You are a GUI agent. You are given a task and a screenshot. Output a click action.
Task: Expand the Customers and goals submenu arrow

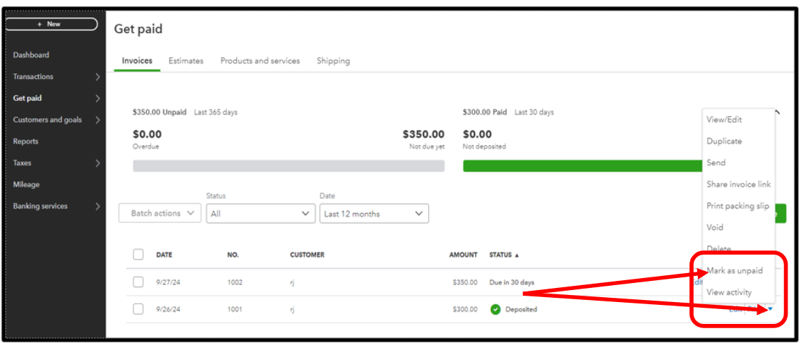coord(97,120)
